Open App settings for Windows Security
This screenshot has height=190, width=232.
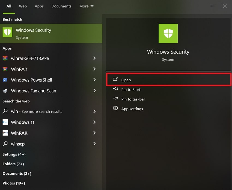point(132,109)
